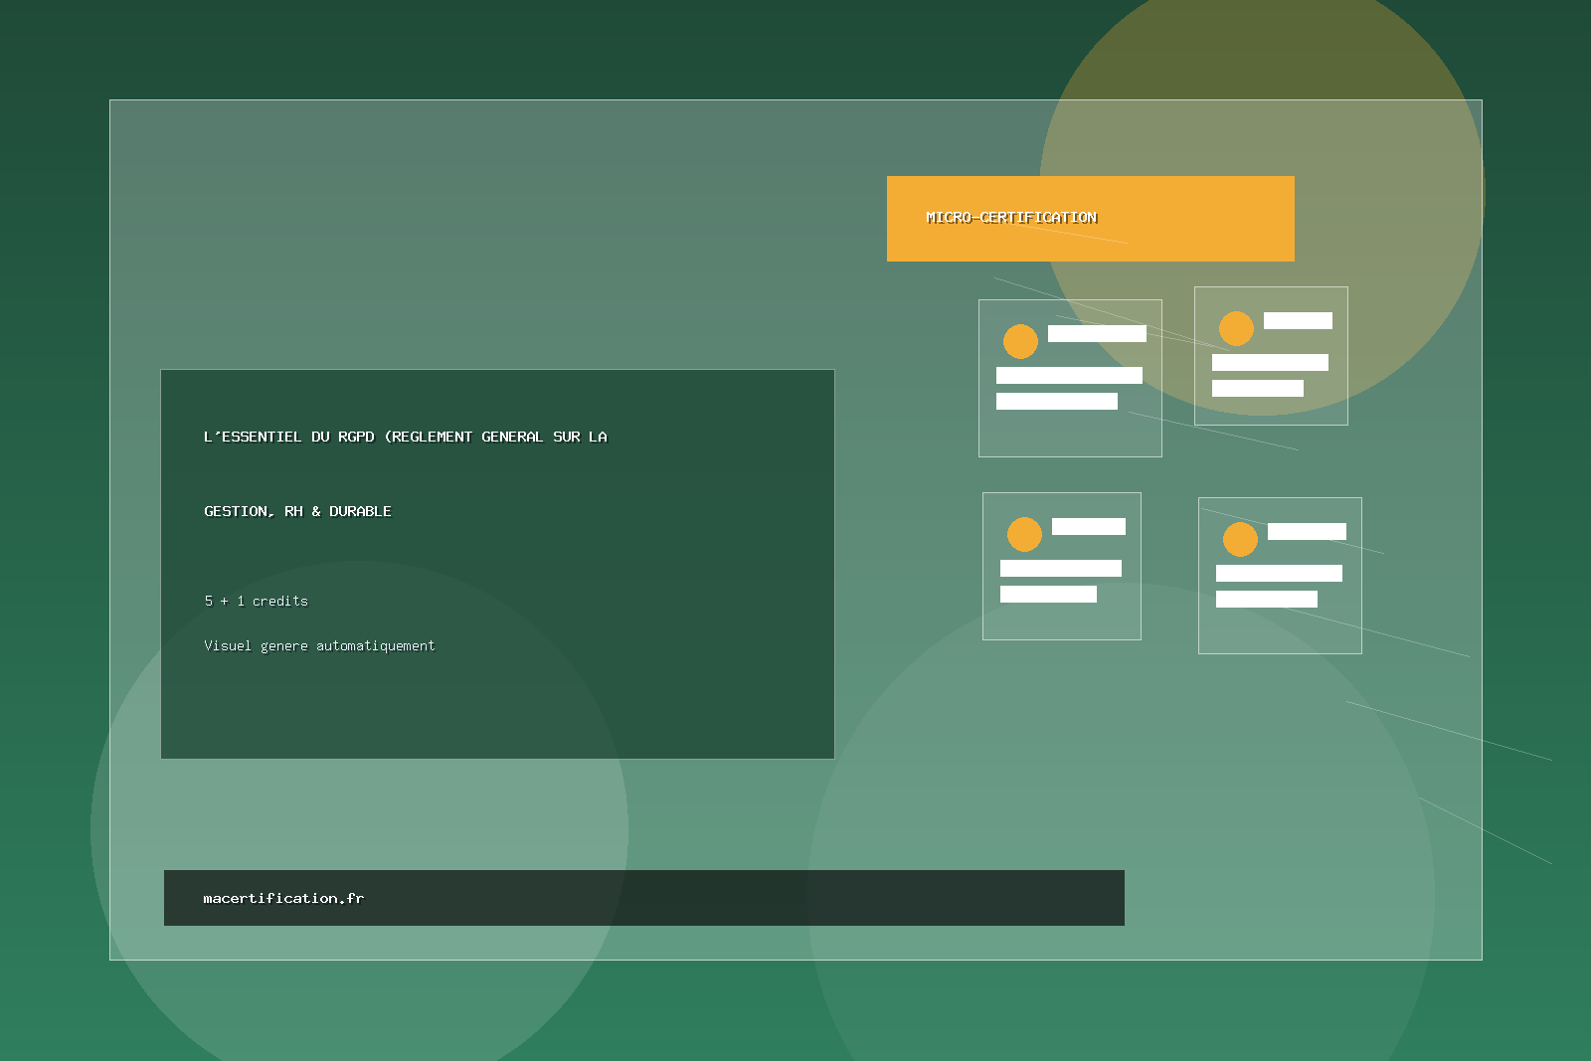
Task: Click the dark footer bar right of macertification.fr
Action: [746, 898]
